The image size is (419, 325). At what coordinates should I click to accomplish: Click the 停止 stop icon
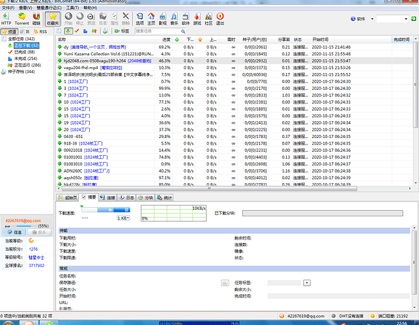[79, 19]
